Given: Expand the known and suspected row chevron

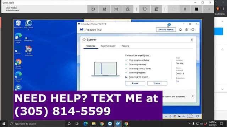Looking at the screenshot, I should click(x=193, y=96).
